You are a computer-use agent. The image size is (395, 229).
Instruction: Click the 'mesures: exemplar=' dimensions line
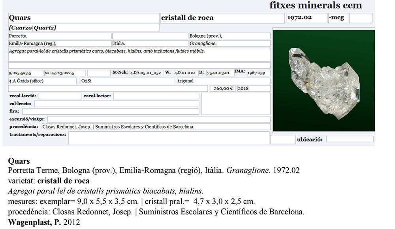click(131, 201)
